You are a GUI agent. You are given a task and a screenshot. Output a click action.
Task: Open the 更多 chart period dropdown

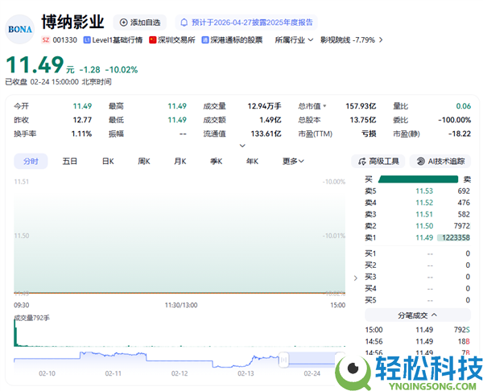click(293, 161)
